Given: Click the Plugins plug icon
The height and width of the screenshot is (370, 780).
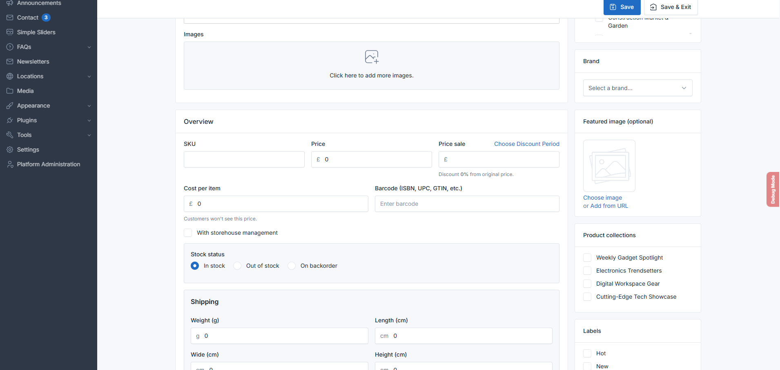Looking at the screenshot, I should point(10,120).
